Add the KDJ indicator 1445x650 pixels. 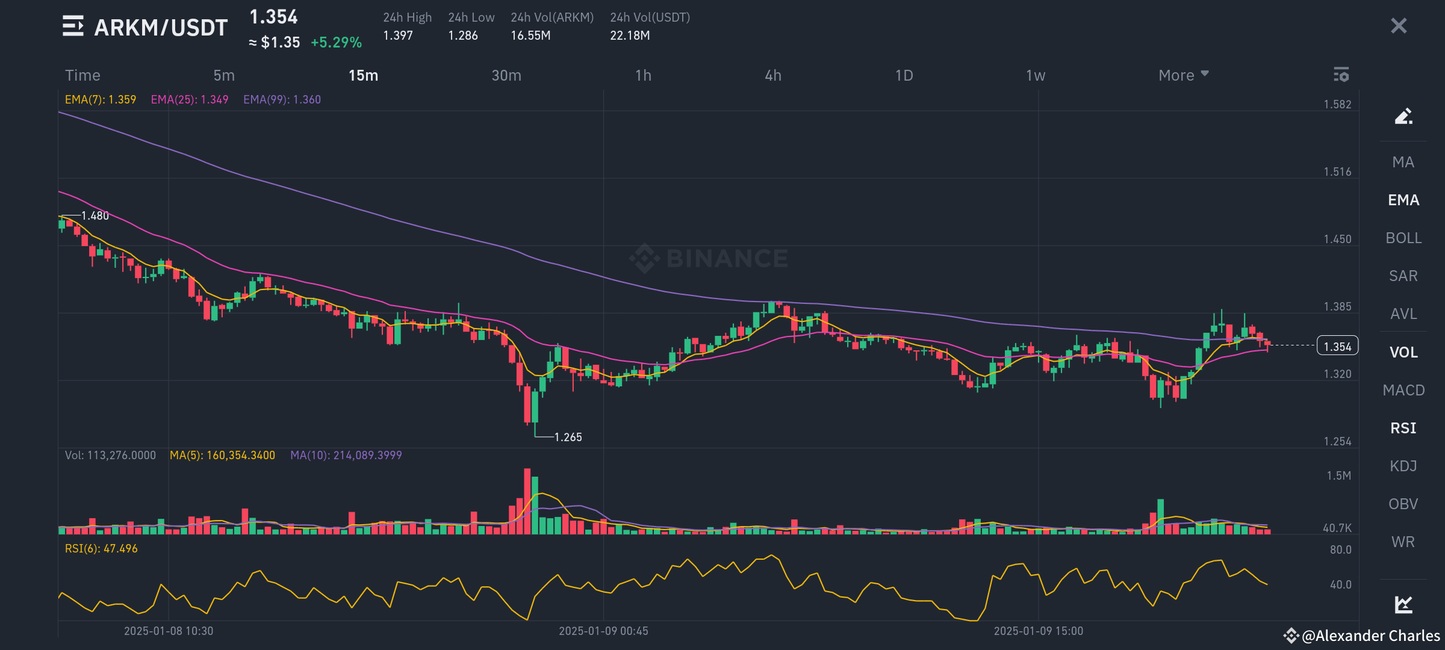click(1403, 466)
